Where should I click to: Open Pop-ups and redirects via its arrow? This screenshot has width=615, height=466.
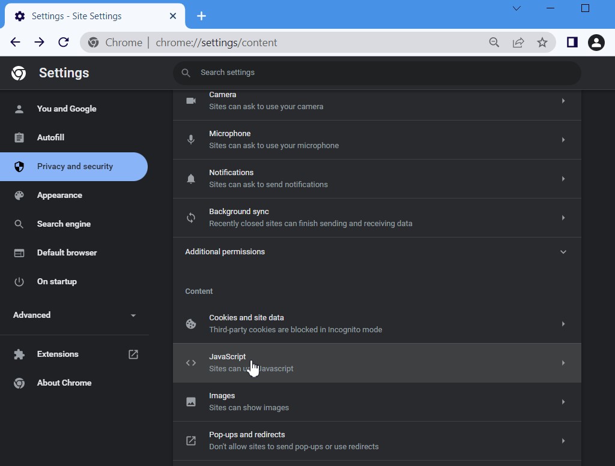tap(563, 441)
